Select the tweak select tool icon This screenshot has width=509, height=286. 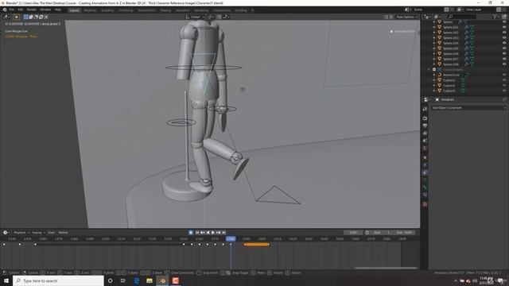point(17,17)
